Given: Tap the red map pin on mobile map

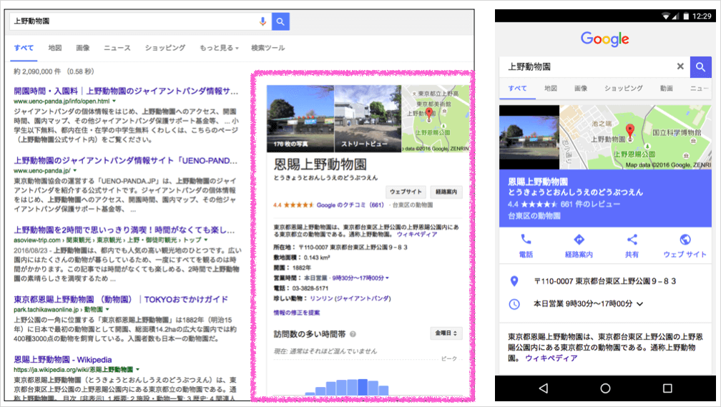Looking at the screenshot, I should point(630,129).
